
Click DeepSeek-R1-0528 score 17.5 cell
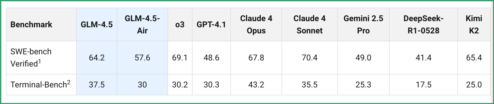click(423, 85)
